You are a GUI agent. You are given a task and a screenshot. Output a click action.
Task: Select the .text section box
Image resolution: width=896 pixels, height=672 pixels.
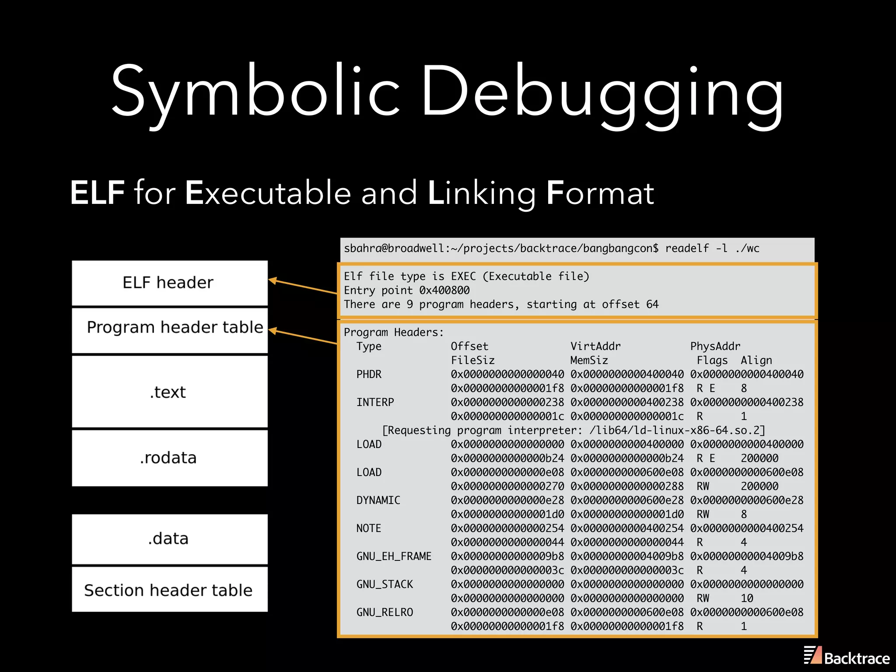tap(170, 392)
